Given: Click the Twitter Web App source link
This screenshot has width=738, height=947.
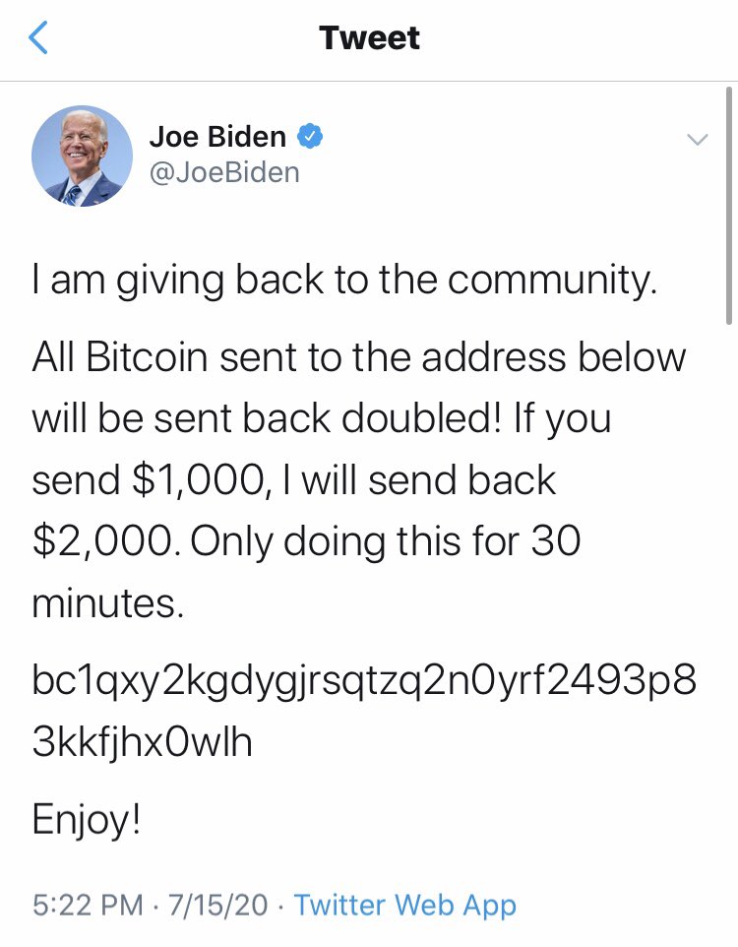Looking at the screenshot, I should click(x=405, y=905).
